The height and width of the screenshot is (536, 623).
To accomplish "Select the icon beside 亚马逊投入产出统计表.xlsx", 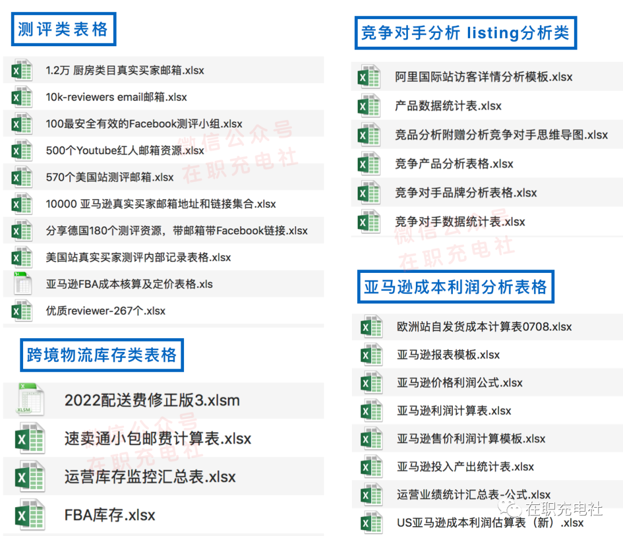I will click(x=371, y=466).
